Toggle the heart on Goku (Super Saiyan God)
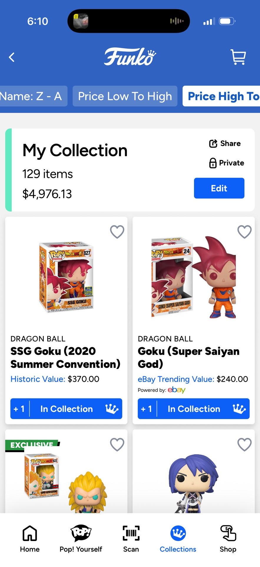The height and width of the screenshot is (567, 260). [244, 232]
